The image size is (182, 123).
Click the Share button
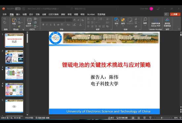tap(175, 14)
